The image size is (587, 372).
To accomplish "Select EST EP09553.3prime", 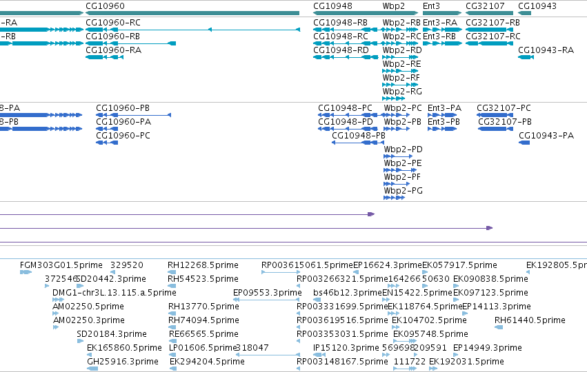I will [268, 293].
